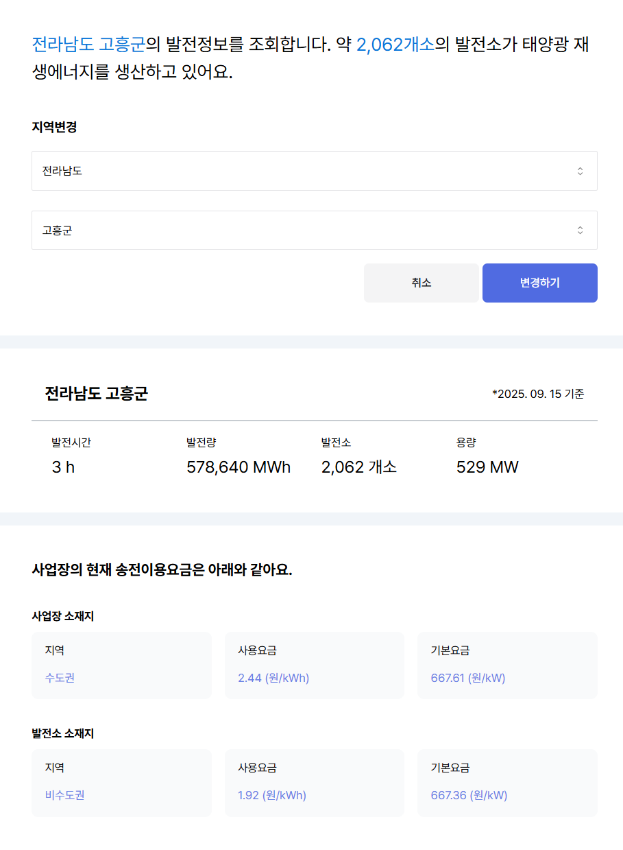Image resolution: width=623 pixels, height=850 pixels.
Task: Click the chevron icon in 고흥군 selector
Action: point(580,231)
